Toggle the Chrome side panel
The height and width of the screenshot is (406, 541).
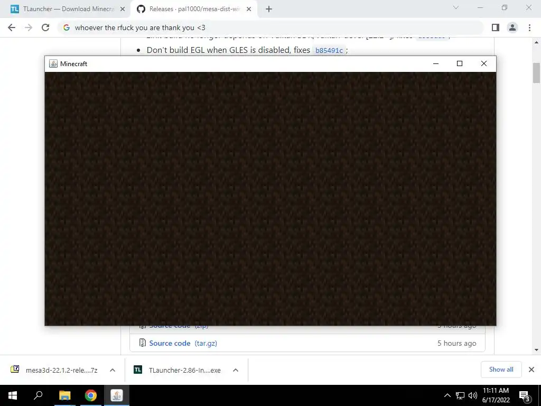point(496,27)
